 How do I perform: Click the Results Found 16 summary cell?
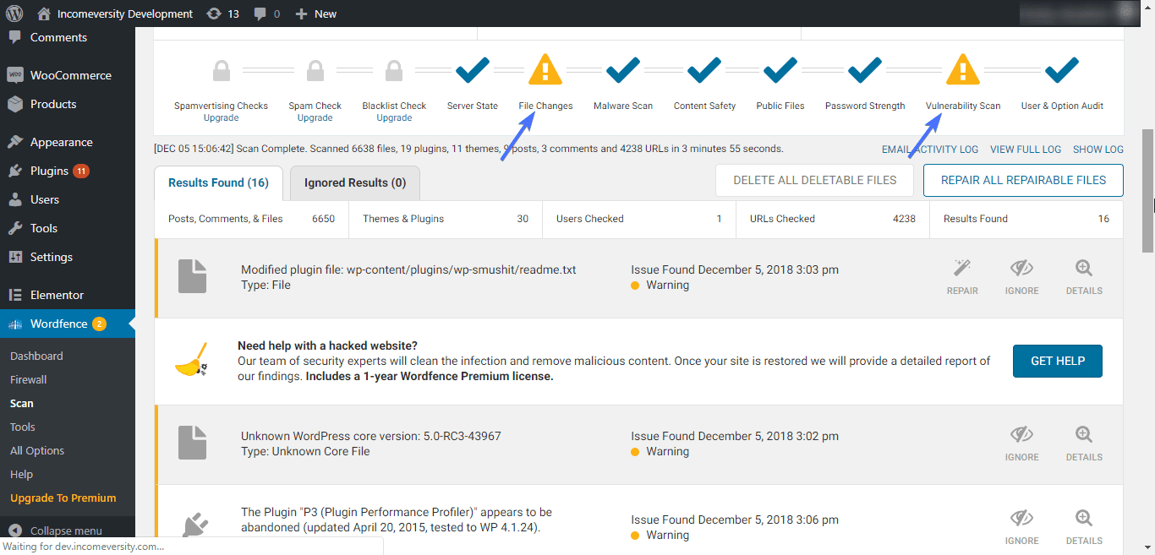(x=1026, y=219)
